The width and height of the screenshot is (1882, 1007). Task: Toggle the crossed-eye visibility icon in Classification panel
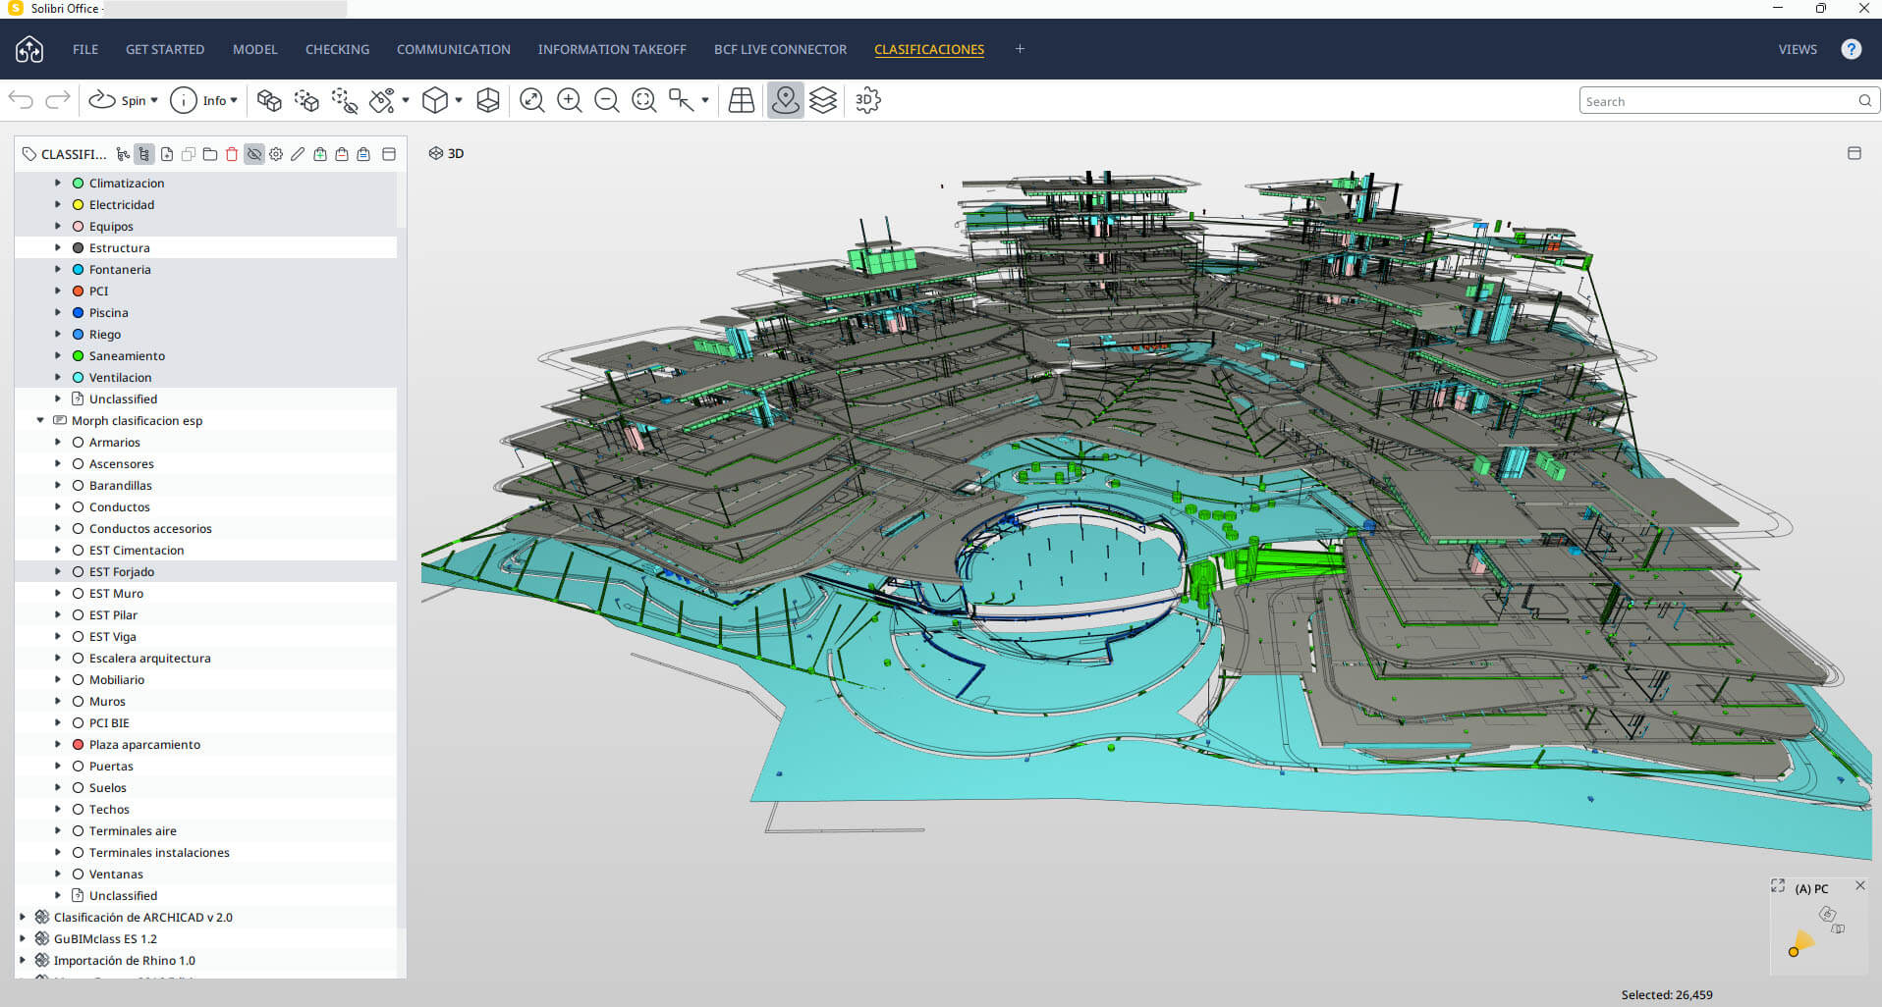(x=254, y=154)
